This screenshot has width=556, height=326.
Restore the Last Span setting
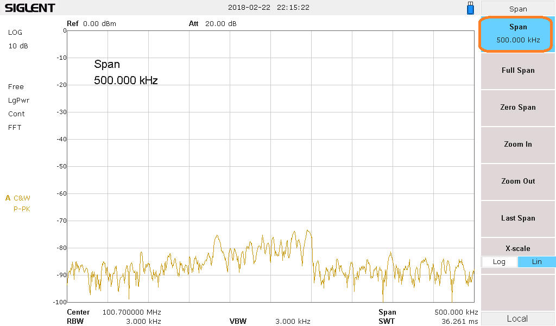click(x=517, y=218)
